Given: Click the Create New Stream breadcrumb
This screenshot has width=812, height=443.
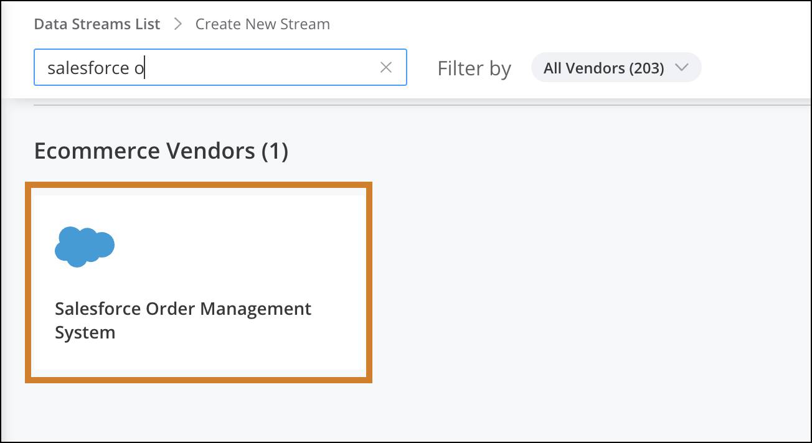Looking at the screenshot, I should 263,24.
